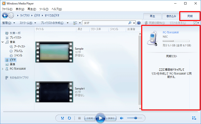201x124 pixels.
Task: Open その他のライブラリ
Action: click(x=19, y=78)
